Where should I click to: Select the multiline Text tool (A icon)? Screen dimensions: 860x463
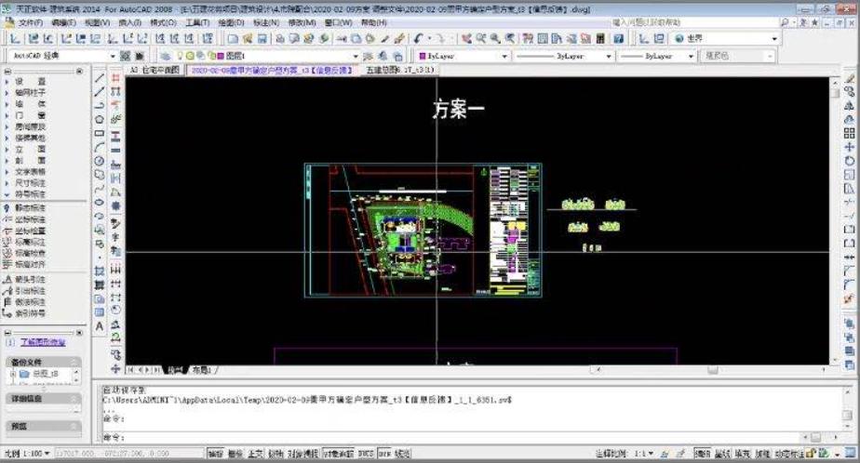click(100, 326)
